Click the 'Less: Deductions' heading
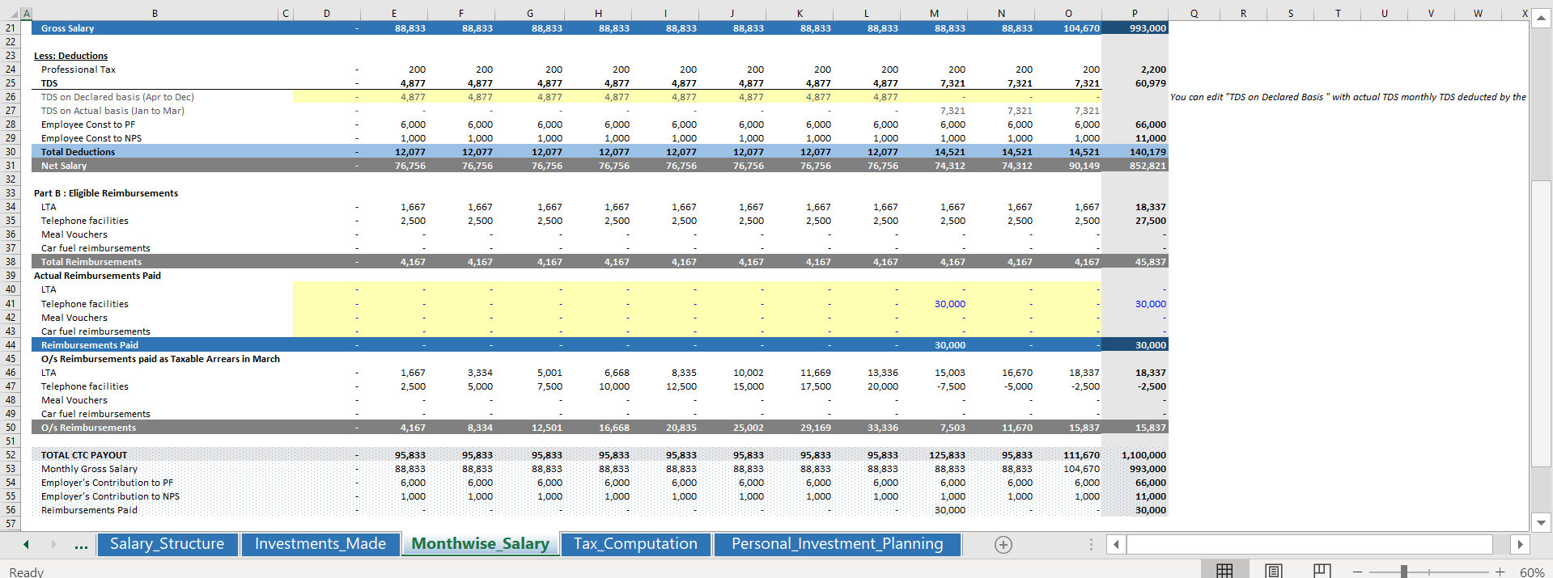1553x578 pixels. [x=70, y=56]
